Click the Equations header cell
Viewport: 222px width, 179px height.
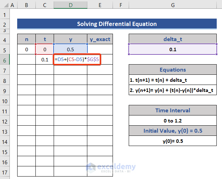(x=173, y=69)
